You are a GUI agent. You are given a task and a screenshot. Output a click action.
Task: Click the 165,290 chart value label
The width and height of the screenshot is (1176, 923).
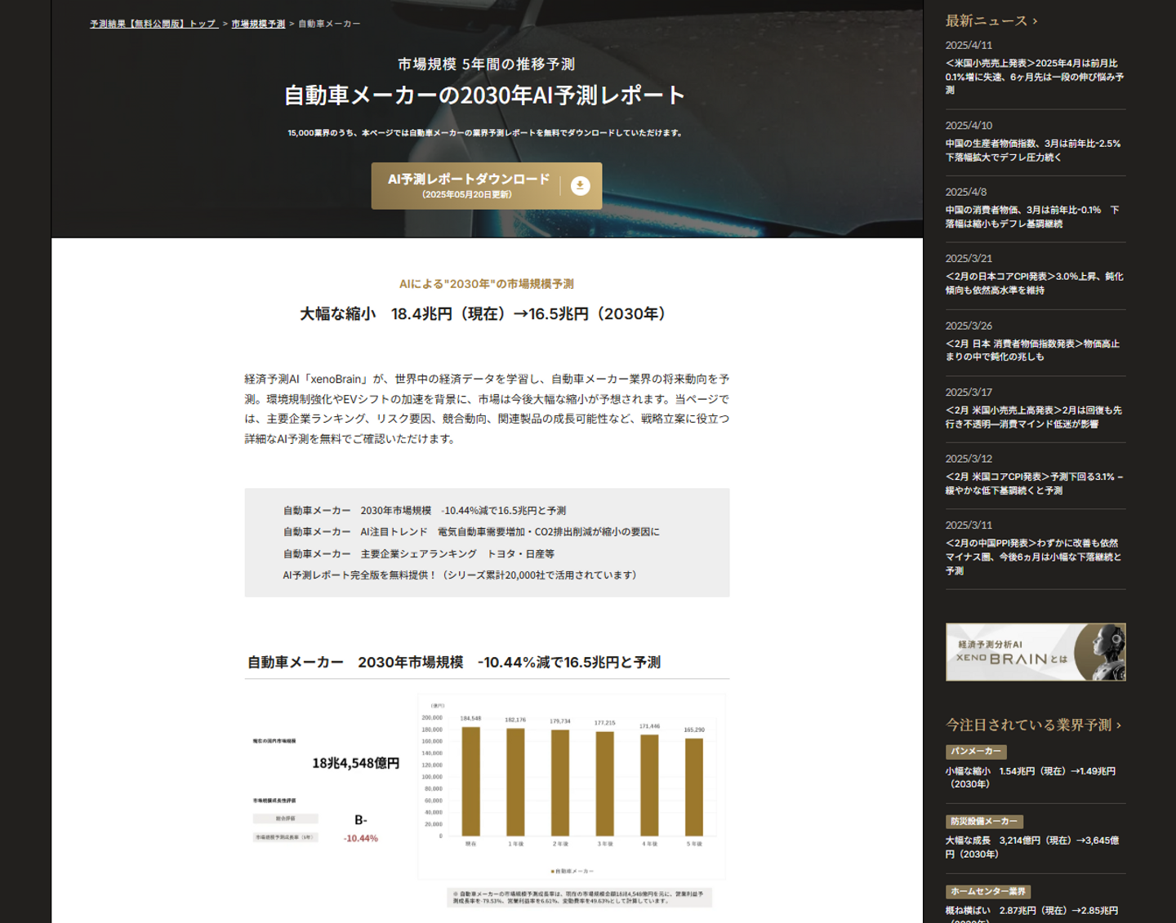694,730
